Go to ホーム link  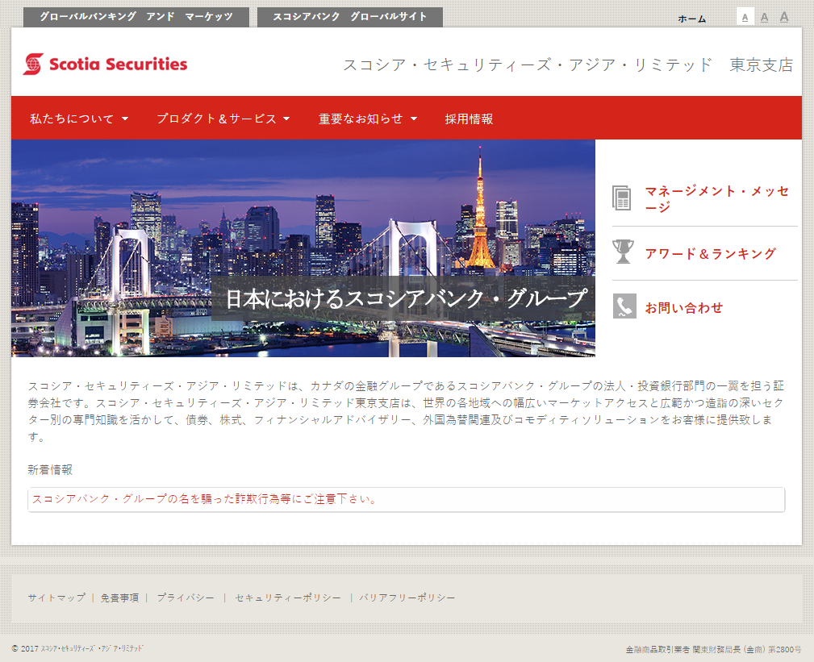pyautogui.click(x=692, y=19)
